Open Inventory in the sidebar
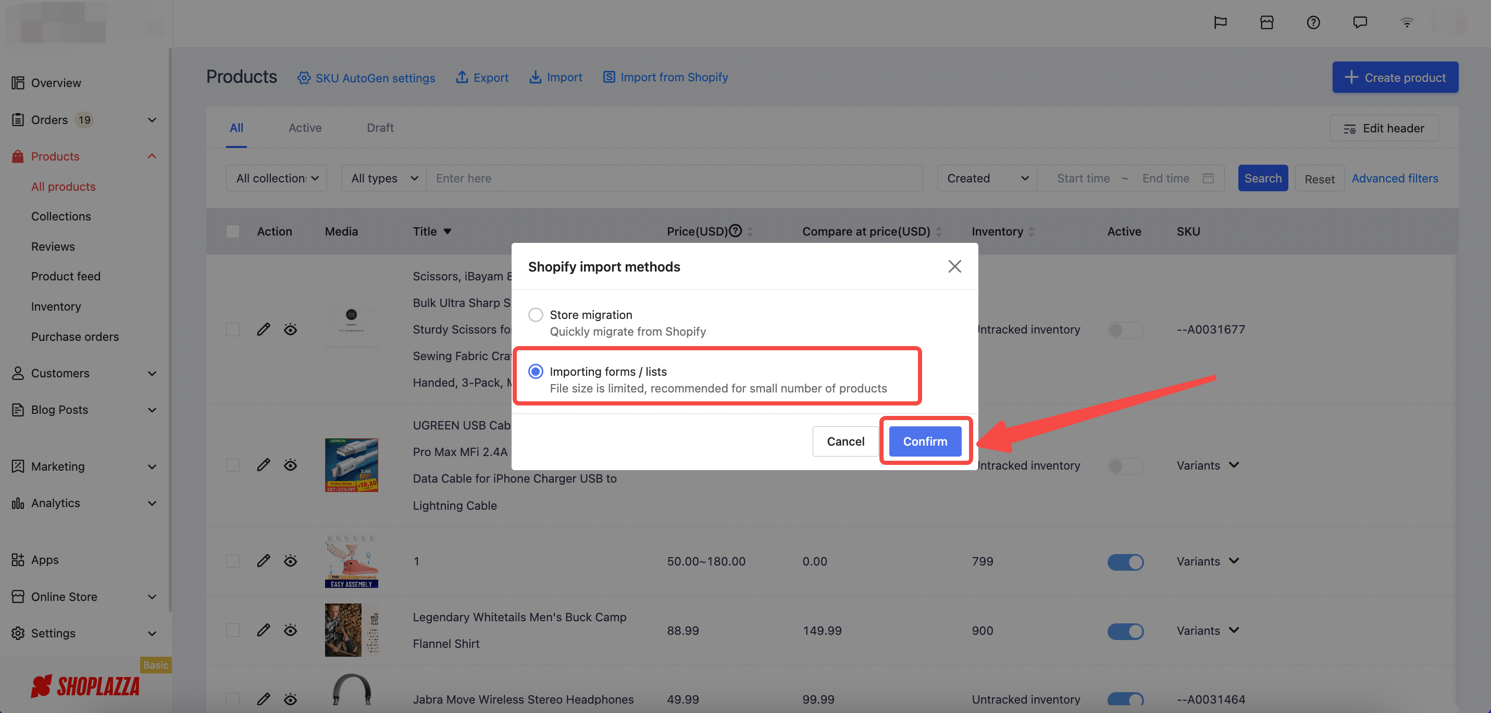1491x713 pixels. (x=56, y=306)
